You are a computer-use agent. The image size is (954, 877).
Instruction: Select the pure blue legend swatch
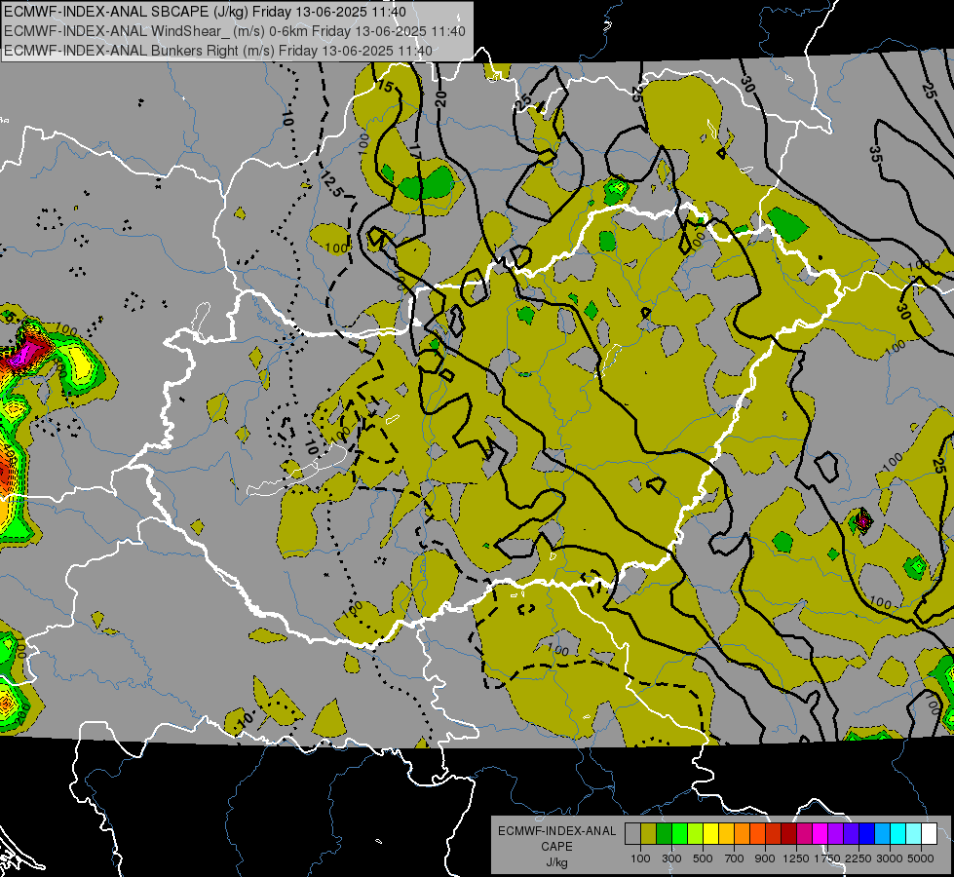tap(867, 834)
